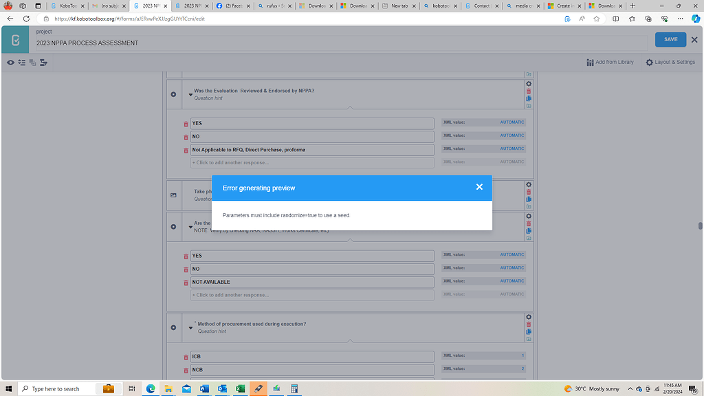This screenshot has width=704, height=396.
Task: Duplicate the Evaluation question using the clone icon
Action: click(x=528, y=98)
